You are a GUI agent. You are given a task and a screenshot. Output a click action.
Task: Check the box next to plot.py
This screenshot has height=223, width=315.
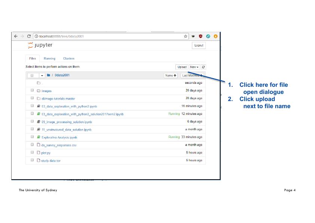pyautogui.click(x=32, y=153)
